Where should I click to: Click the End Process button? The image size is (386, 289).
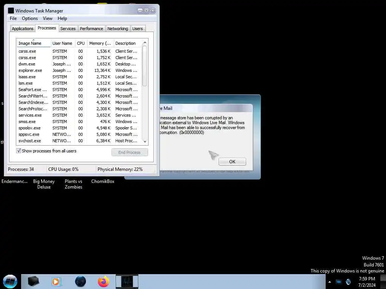click(130, 152)
